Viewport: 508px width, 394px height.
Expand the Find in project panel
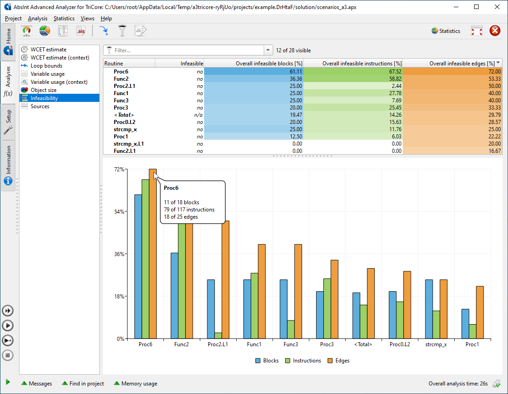[83, 383]
